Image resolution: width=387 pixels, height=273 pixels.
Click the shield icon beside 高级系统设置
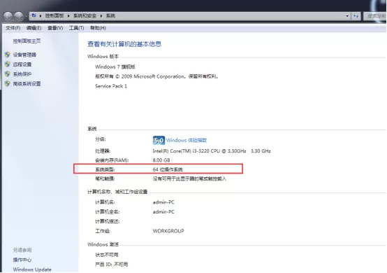[8, 83]
